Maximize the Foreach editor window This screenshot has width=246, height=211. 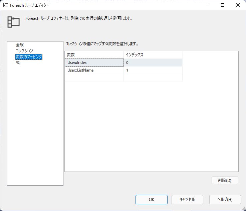pos(223,5)
